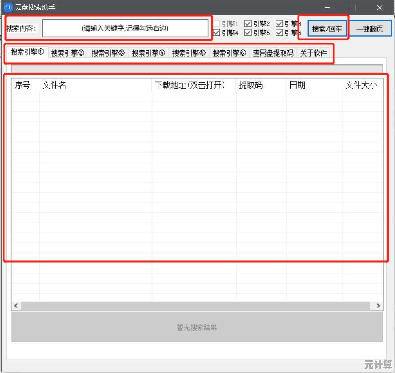
Task: Click the left scrollbar arrow
Action: (x=16, y=306)
